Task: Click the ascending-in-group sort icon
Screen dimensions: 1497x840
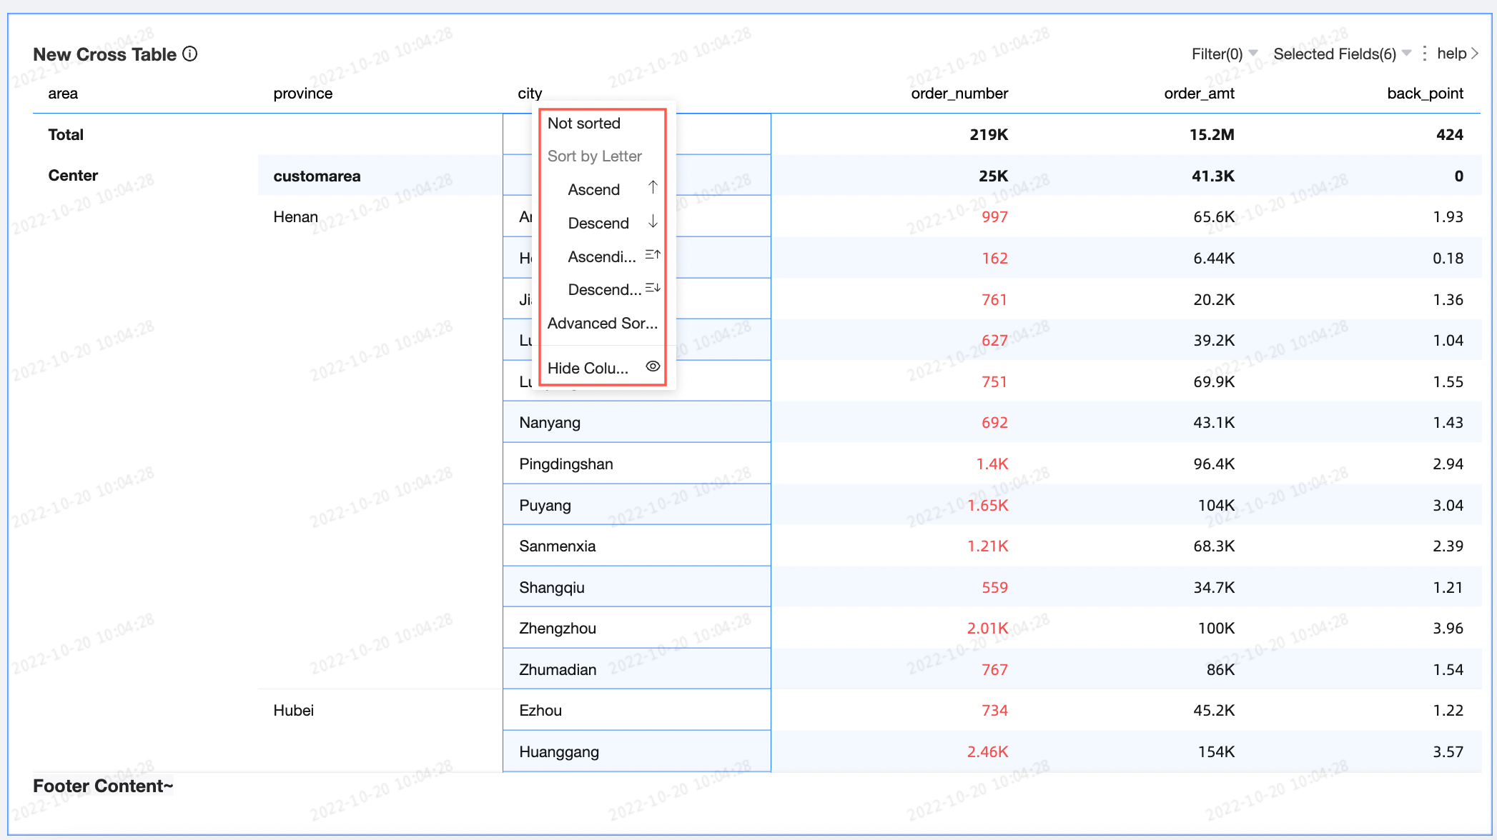Action: (x=653, y=255)
